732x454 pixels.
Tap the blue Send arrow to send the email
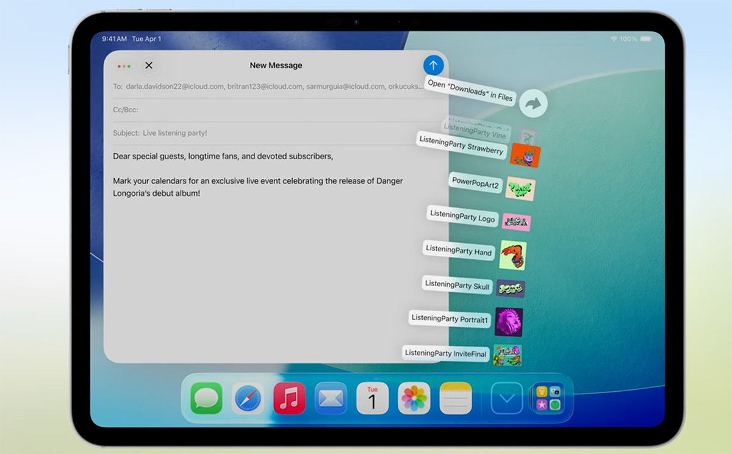point(433,65)
